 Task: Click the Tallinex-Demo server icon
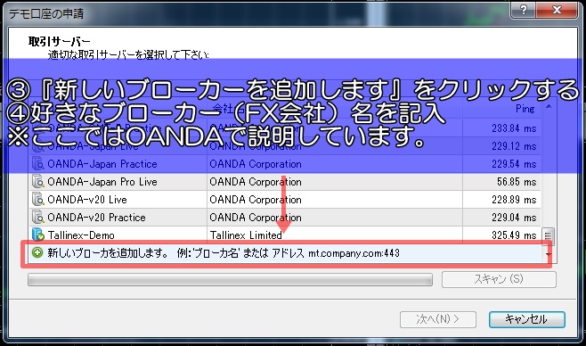(x=38, y=235)
